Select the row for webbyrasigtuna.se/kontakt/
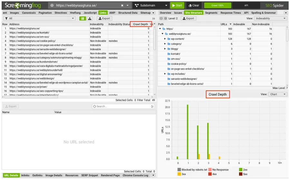The width and height of the screenshot is (290, 180). pos(78,33)
